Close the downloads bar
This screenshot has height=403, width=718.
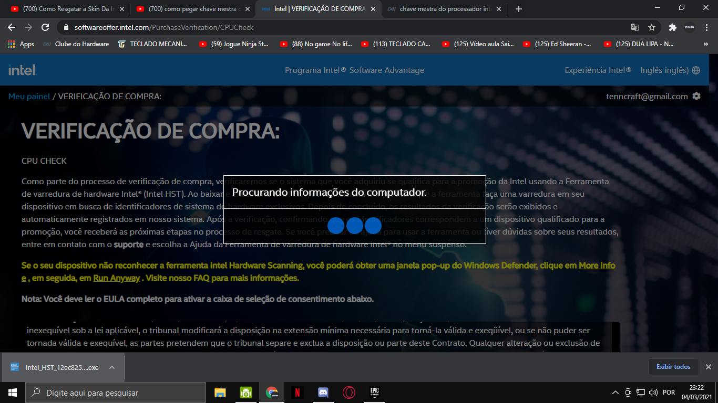pos(708,367)
